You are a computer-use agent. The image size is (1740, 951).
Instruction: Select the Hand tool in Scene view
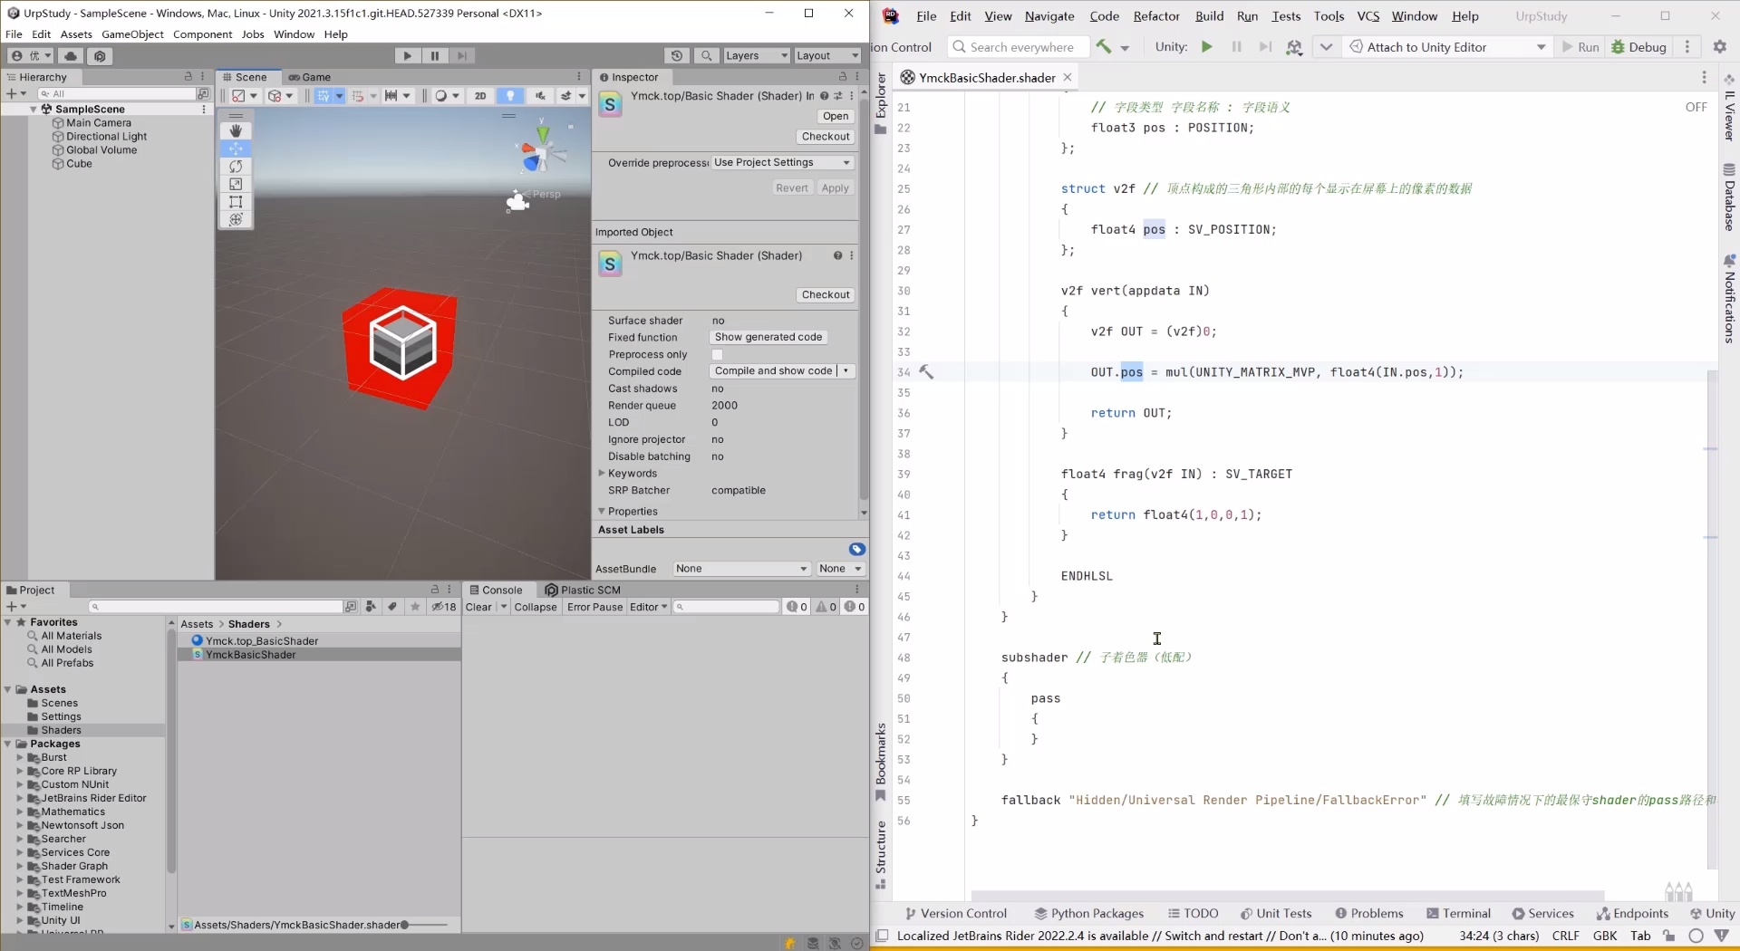[x=236, y=130]
